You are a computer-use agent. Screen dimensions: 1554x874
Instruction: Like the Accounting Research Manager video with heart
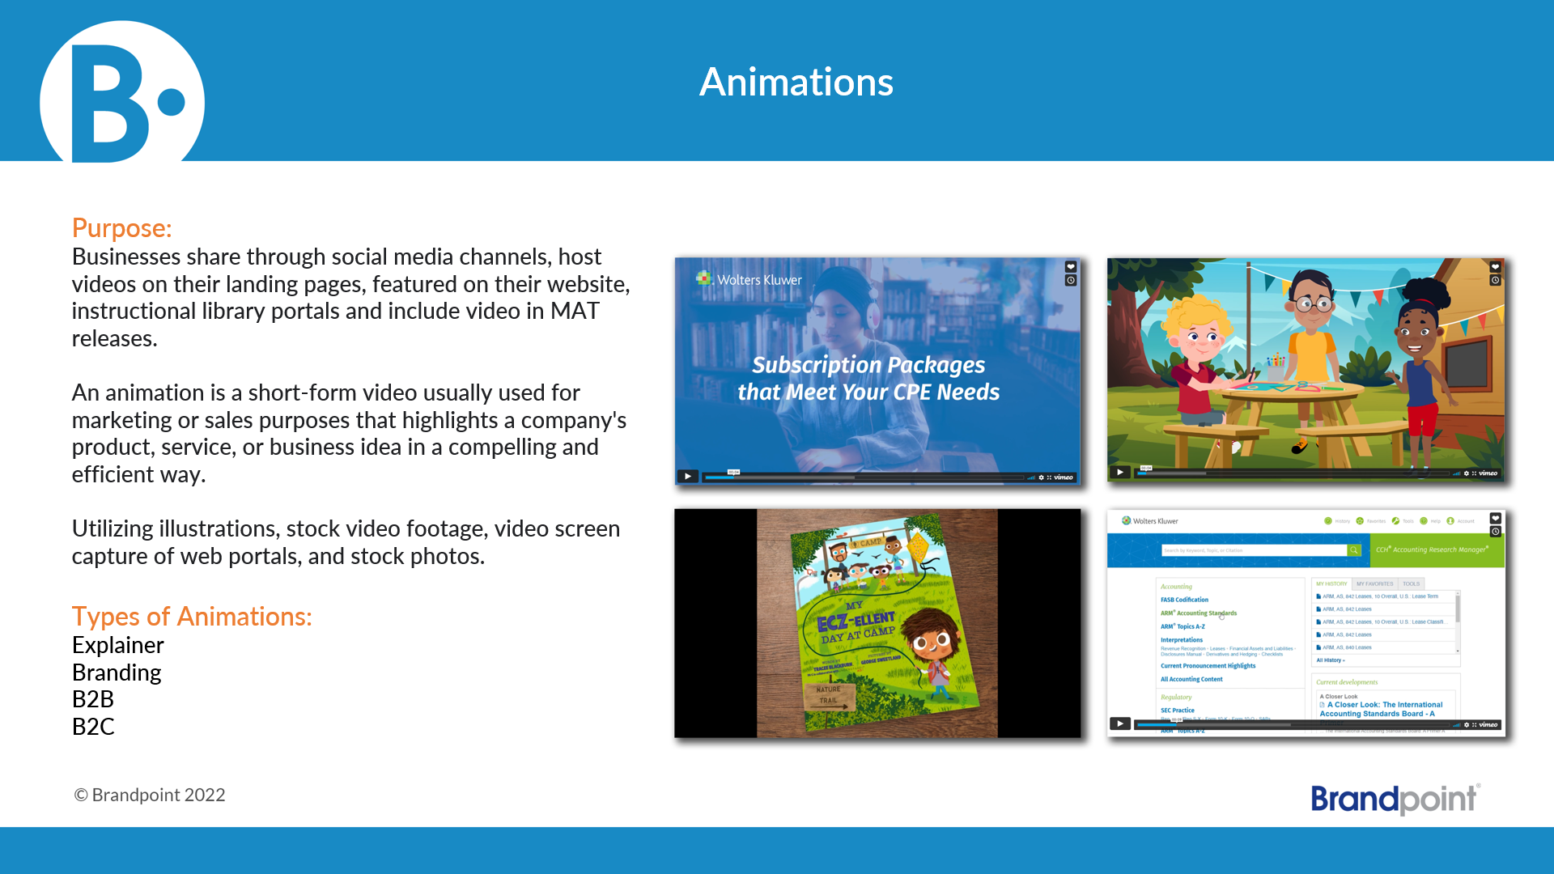pyautogui.click(x=1495, y=518)
